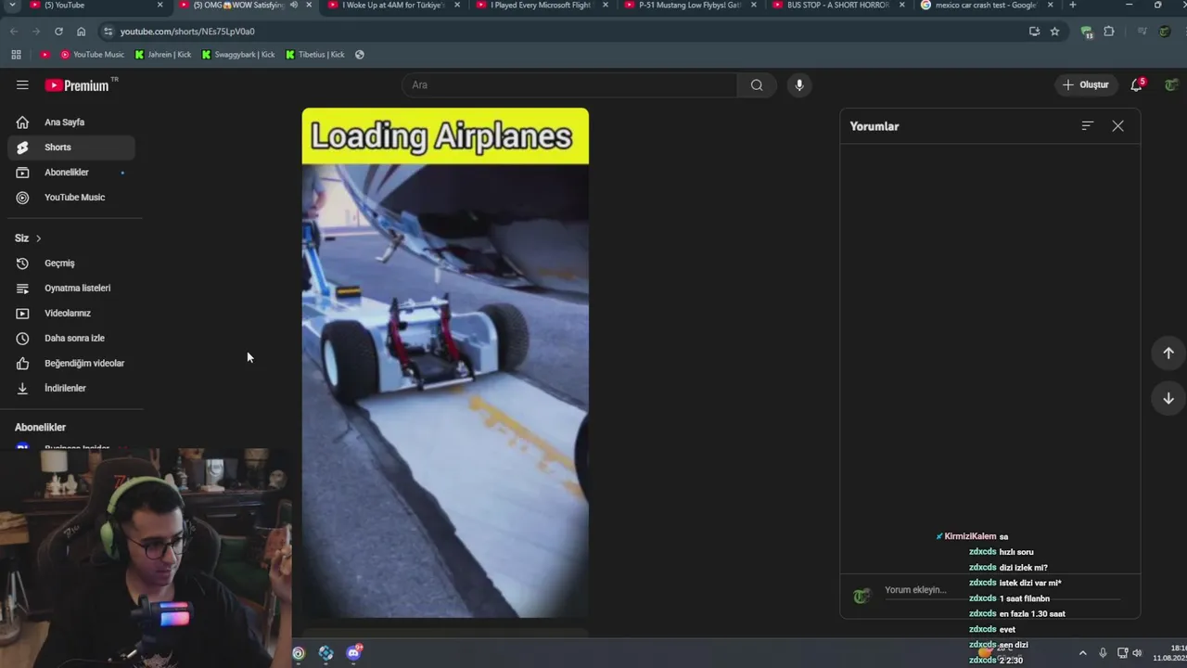
Task: Open Oynatma listeleri playlists
Action: click(71, 288)
